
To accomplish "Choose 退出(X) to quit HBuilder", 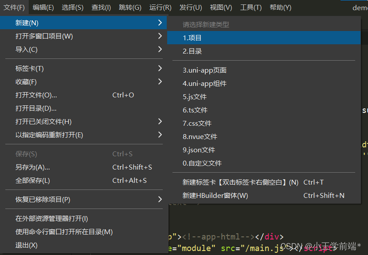I will [83, 245].
